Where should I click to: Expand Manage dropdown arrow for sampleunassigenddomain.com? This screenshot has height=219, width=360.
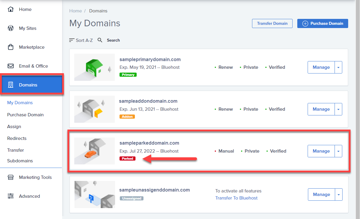(339, 195)
